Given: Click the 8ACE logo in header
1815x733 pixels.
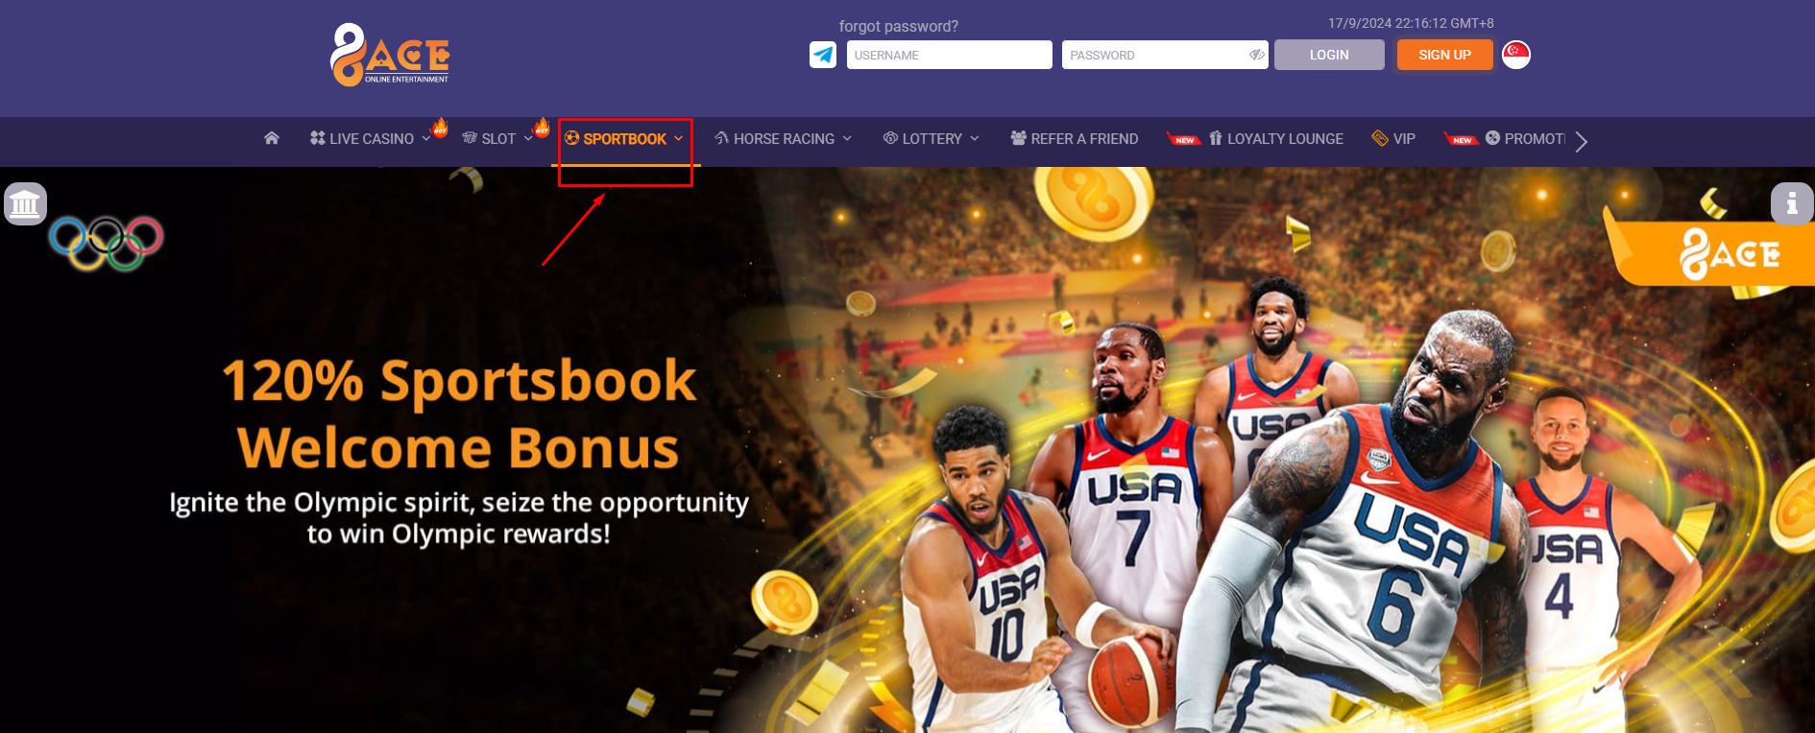Looking at the screenshot, I should point(390,55).
